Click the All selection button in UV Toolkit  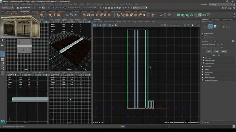(x=209, y=51)
